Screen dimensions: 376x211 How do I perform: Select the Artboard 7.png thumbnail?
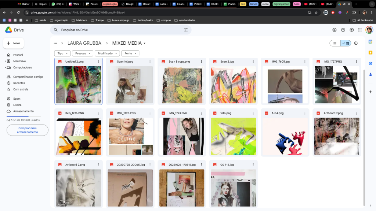click(x=336, y=136)
